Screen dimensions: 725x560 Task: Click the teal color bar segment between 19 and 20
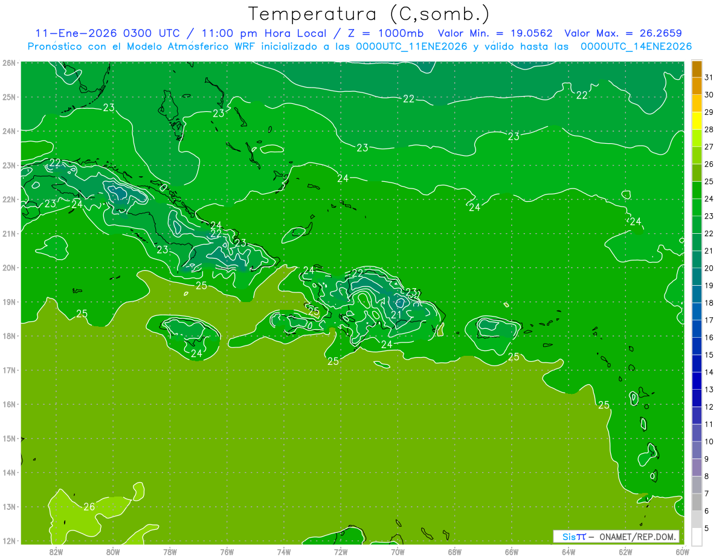tap(697, 277)
